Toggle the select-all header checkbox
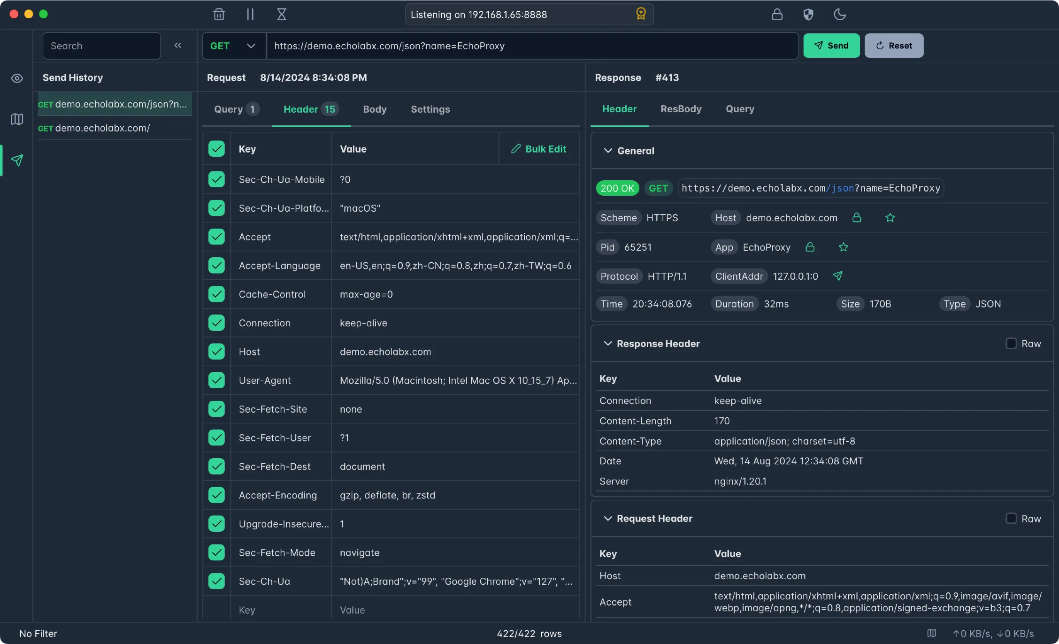Image resolution: width=1059 pixels, height=644 pixels. [216, 149]
